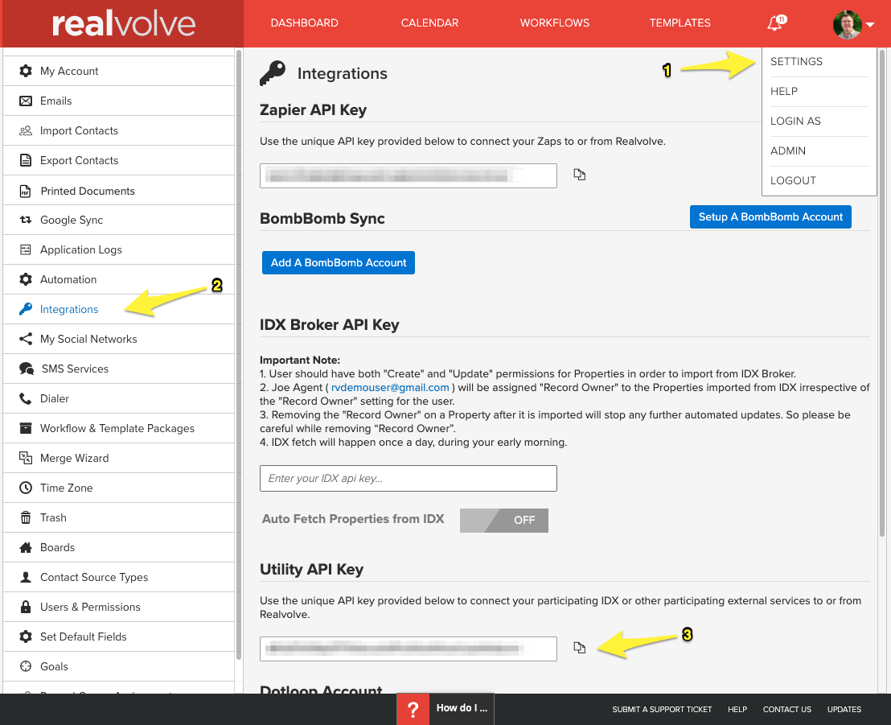Click the realvolve logo
The image size is (891, 725).
pyautogui.click(x=123, y=24)
